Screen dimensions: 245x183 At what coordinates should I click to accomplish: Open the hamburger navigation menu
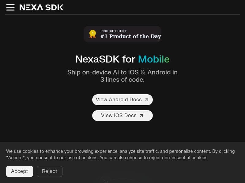tap(10, 7)
